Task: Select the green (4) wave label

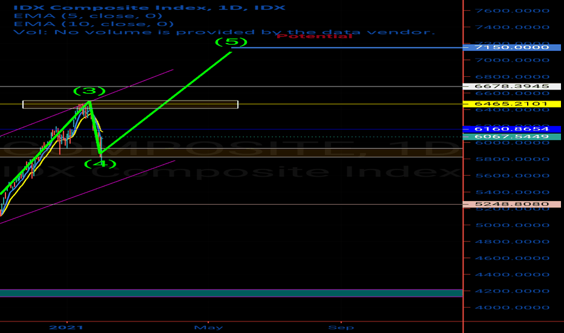Action: tap(100, 164)
